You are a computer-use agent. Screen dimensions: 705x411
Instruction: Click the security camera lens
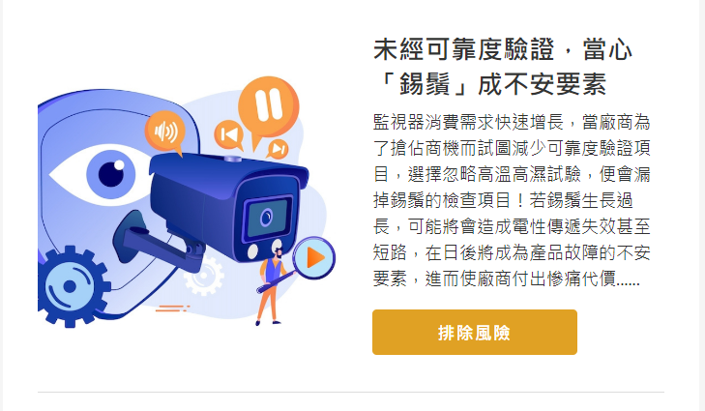click(267, 218)
